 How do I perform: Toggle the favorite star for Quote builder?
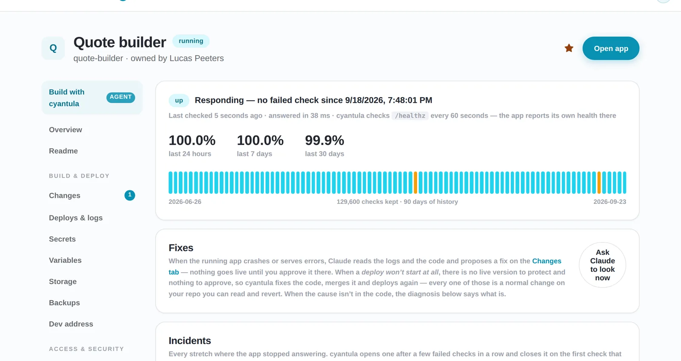(x=569, y=48)
